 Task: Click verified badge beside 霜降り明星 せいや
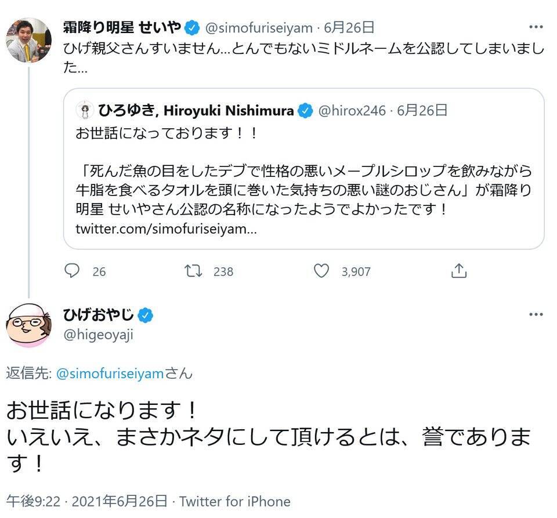pyautogui.click(x=192, y=27)
